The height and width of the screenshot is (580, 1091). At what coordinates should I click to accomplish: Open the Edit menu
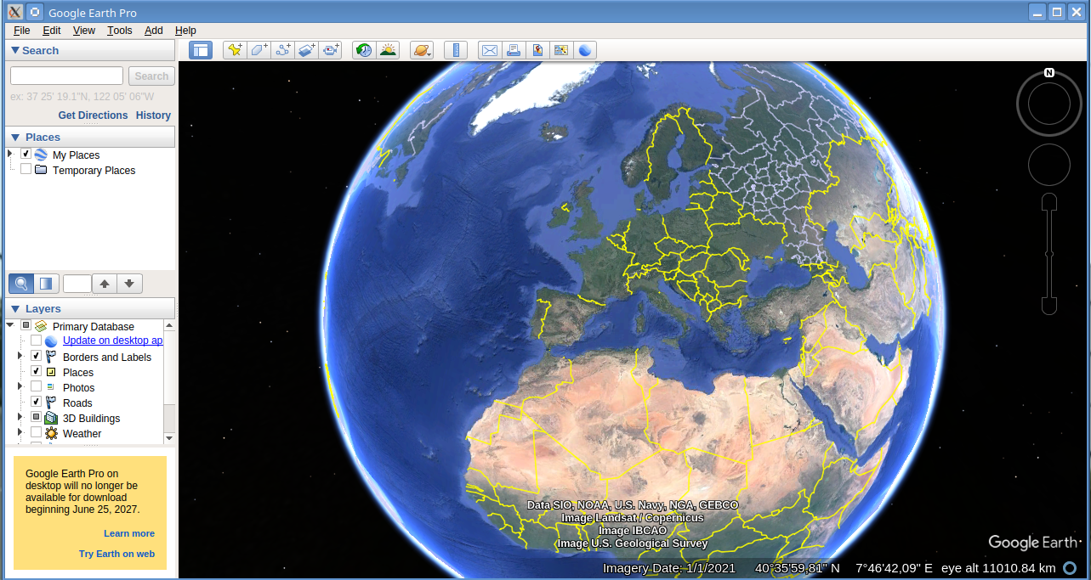[52, 31]
